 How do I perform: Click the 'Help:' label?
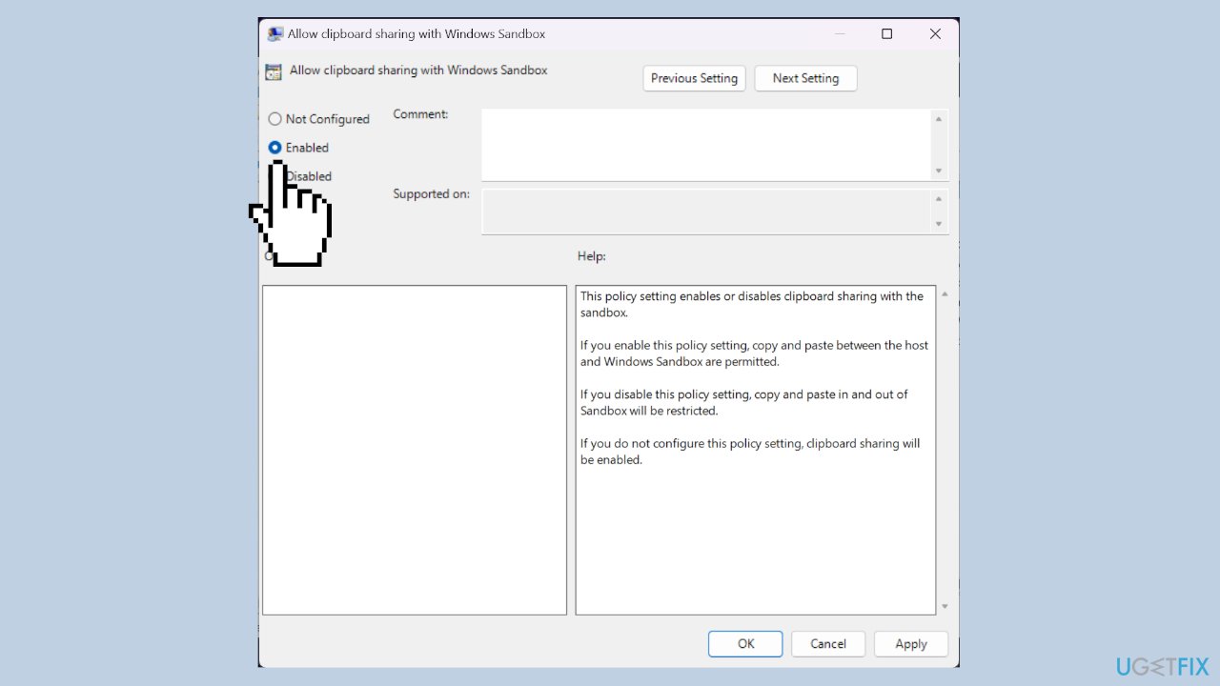pos(592,256)
